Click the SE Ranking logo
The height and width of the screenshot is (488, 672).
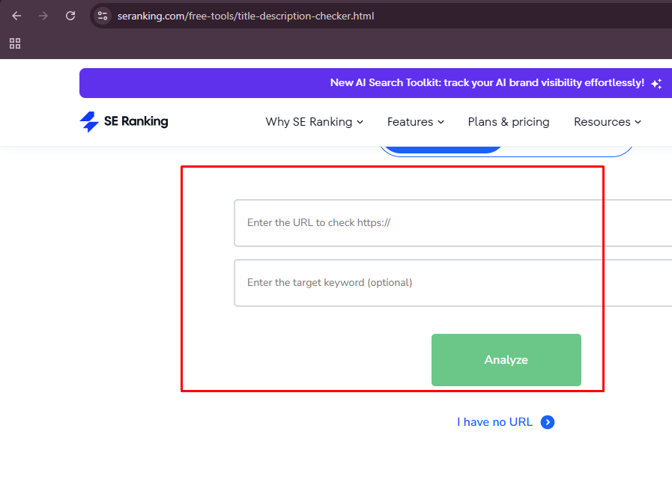click(x=124, y=121)
